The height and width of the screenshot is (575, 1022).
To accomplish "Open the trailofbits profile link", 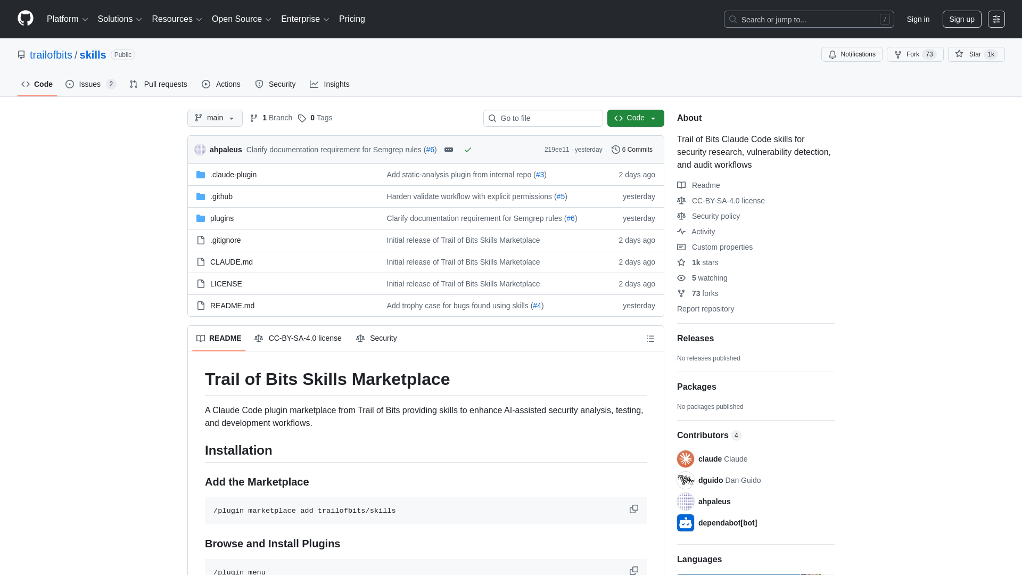I will (x=51, y=55).
